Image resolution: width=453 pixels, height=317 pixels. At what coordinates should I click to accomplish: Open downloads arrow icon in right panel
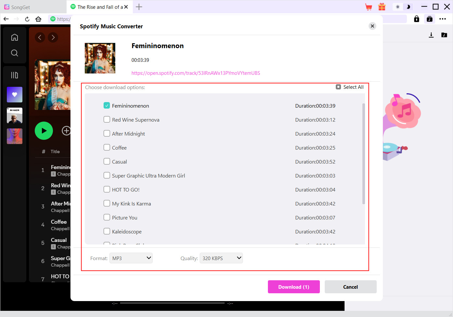(431, 35)
